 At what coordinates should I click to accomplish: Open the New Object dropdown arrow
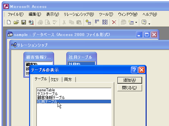(136, 22)
